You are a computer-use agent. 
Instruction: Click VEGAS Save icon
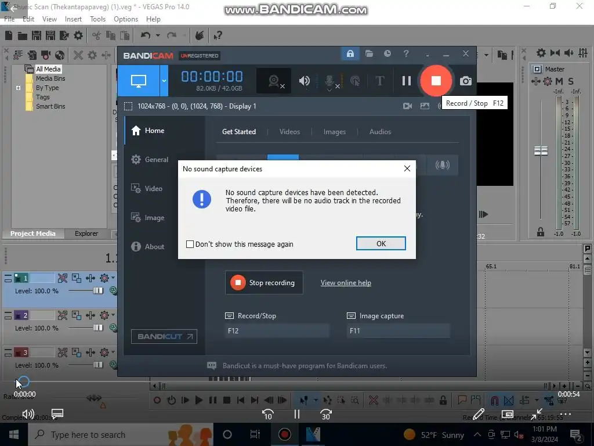[37, 35]
